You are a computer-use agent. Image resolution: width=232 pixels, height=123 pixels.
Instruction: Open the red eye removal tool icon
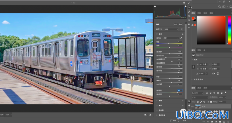[x=189, y=20]
